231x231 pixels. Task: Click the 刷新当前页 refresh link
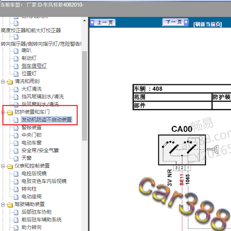click(208, 24)
